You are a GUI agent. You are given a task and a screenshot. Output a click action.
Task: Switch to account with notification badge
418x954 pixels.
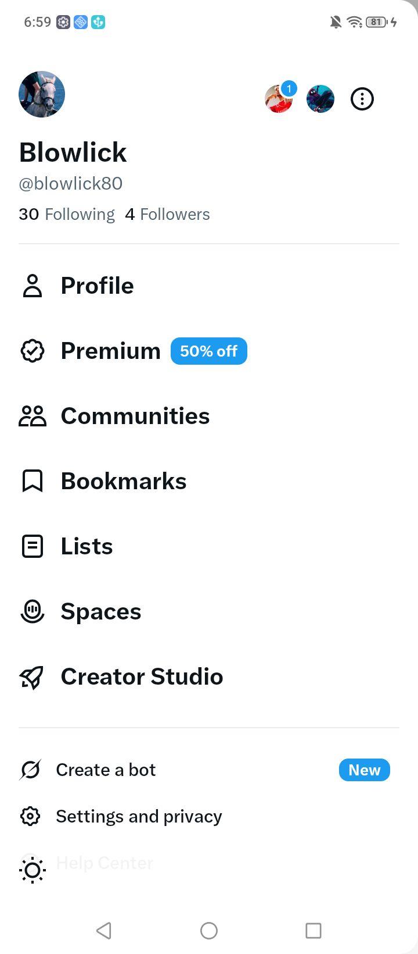(x=279, y=98)
